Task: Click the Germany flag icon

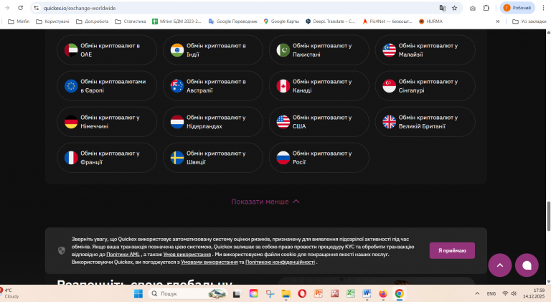Action: [x=71, y=122]
